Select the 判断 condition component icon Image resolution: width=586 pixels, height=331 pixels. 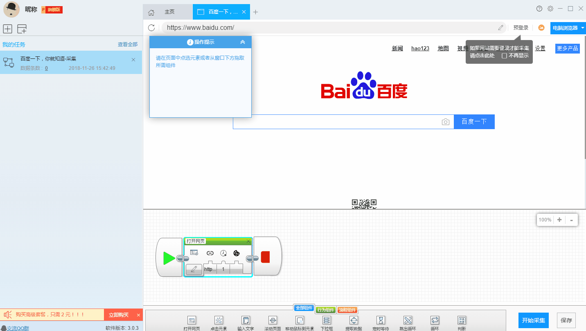461,321
